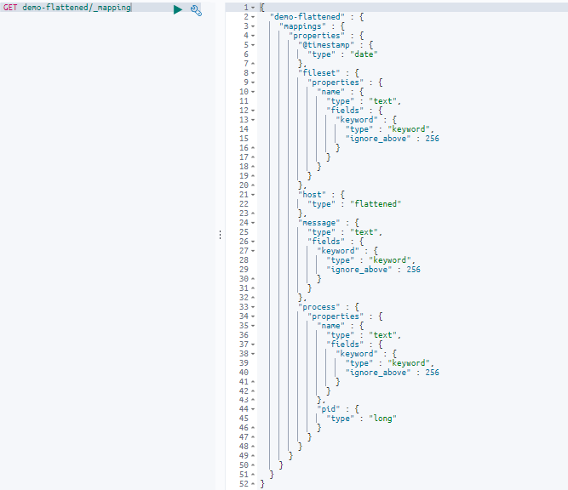Collapse the "demo-flattened" block at line 2
The height and width of the screenshot is (490, 568).
253,17
